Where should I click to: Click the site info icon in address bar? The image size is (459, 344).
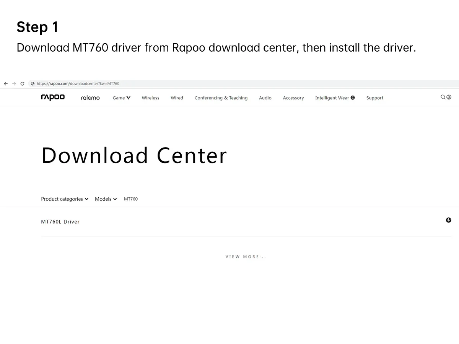coord(33,84)
